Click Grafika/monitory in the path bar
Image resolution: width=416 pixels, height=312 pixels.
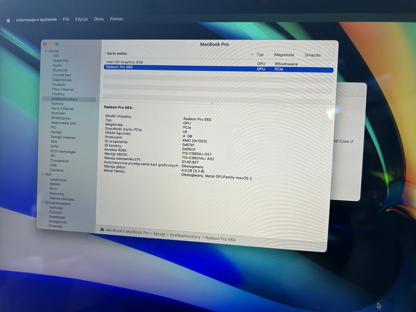(185, 236)
